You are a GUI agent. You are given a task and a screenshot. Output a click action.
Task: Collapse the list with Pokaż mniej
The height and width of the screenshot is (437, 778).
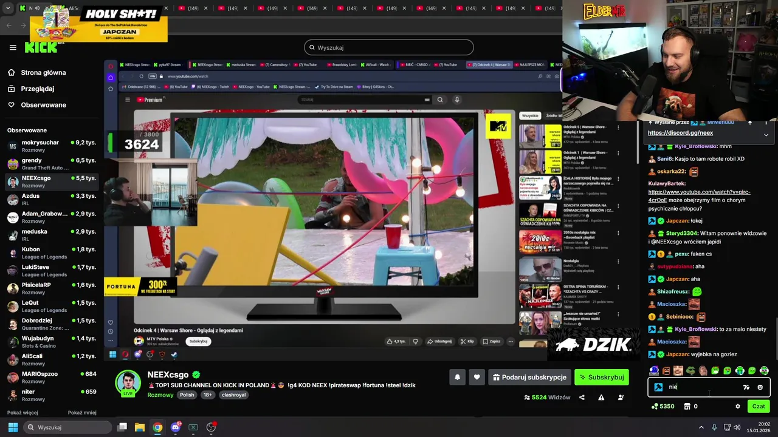tap(82, 413)
